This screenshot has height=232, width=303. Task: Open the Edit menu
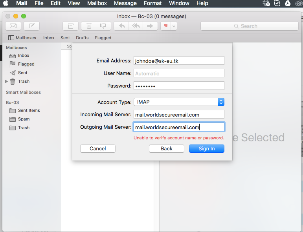pos(55,3)
